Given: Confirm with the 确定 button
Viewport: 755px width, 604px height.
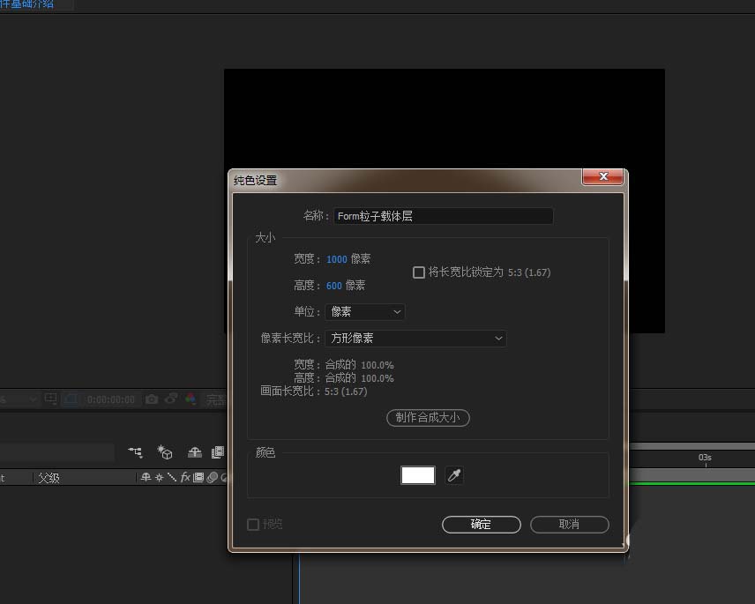Looking at the screenshot, I should point(481,524).
